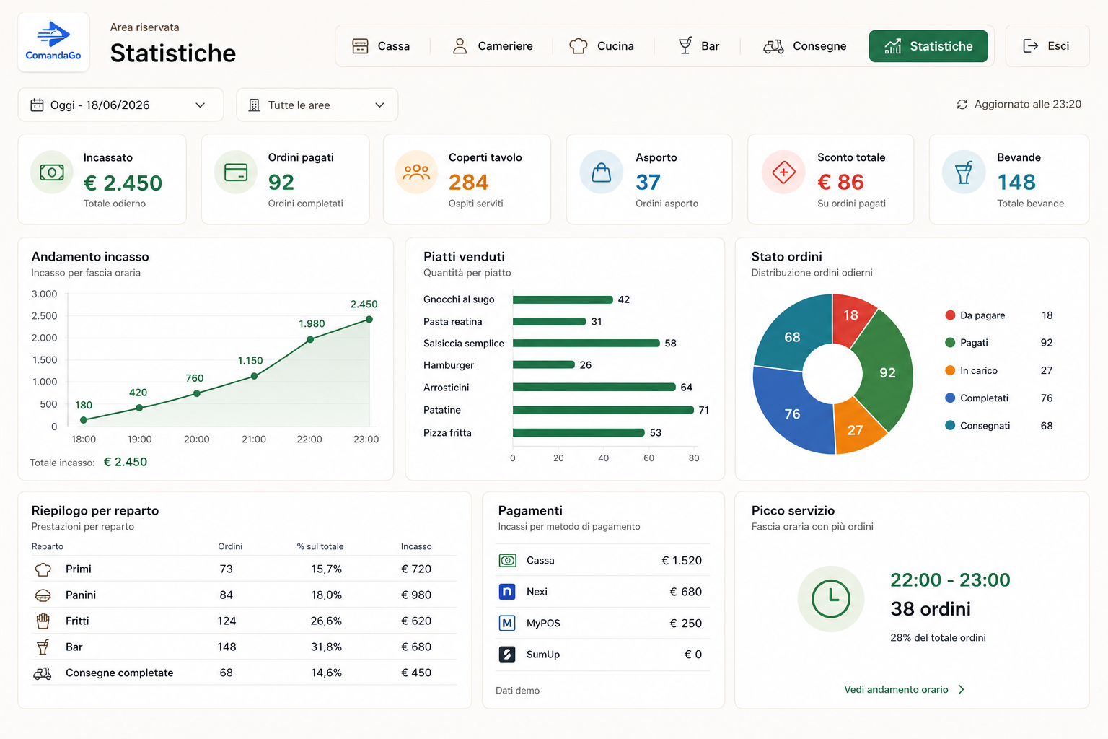Image resolution: width=1108 pixels, height=739 pixels.
Task: Click the burger icon beside Panini
Action: click(x=43, y=595)
